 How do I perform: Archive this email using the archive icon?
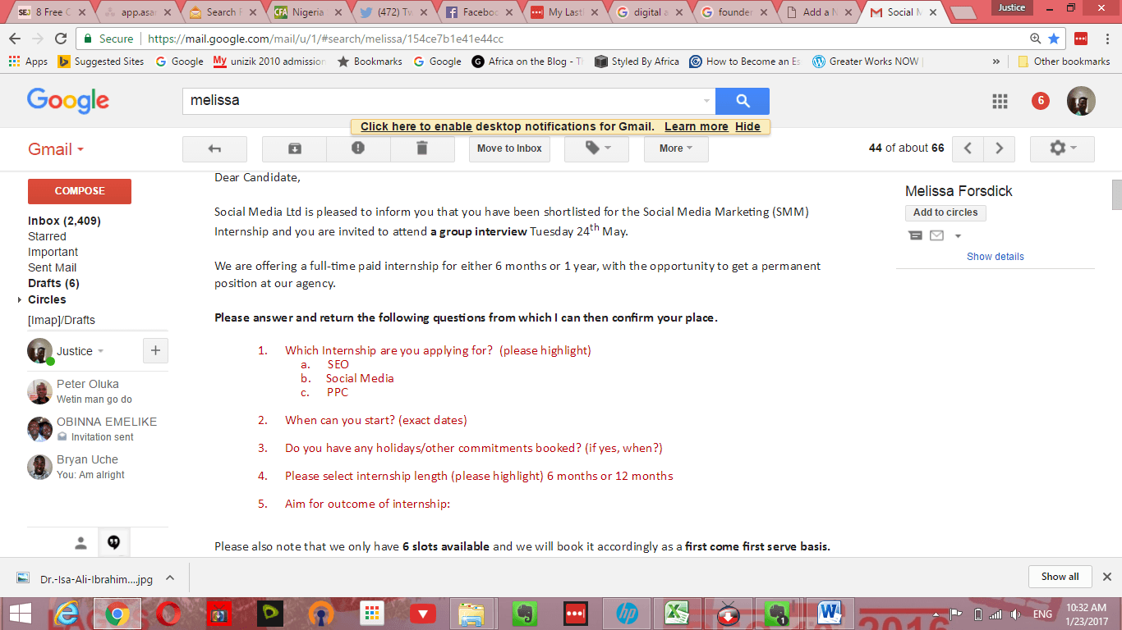click(294, 148)
